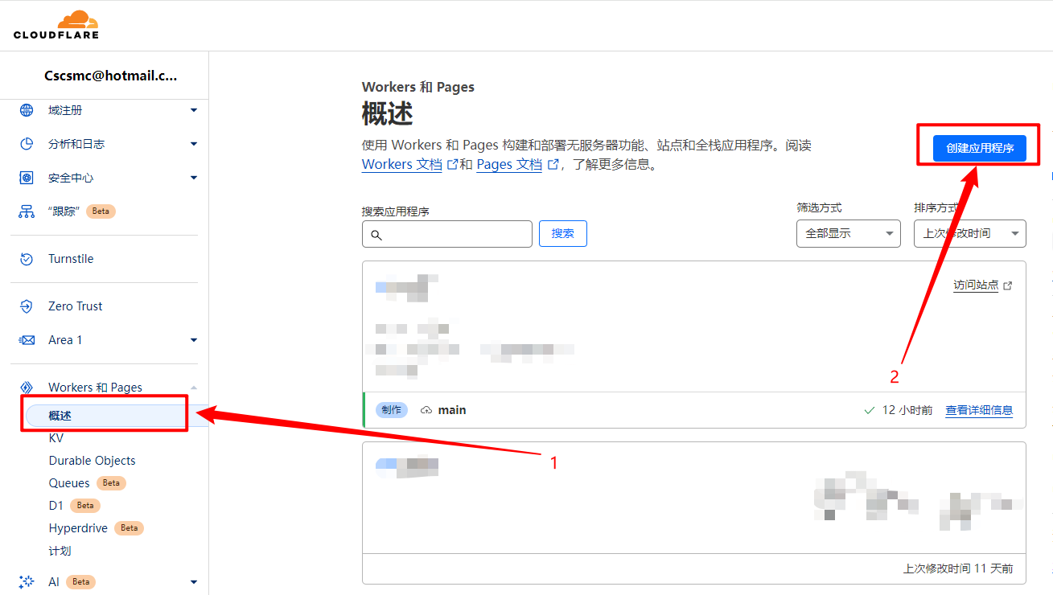Viewport: 1053px width, 595px height.
Task: Open Durable Objects in the sidebar
Action: pos(92,461)
